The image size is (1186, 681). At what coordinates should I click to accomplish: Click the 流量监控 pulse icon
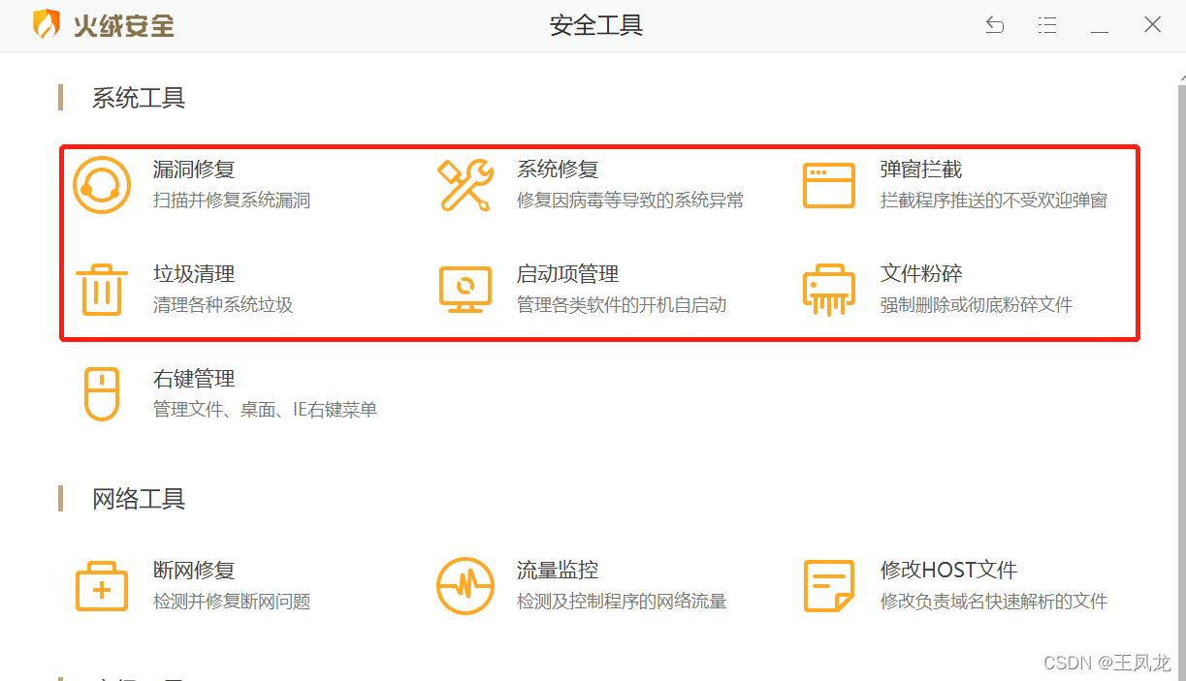(465, 586)
